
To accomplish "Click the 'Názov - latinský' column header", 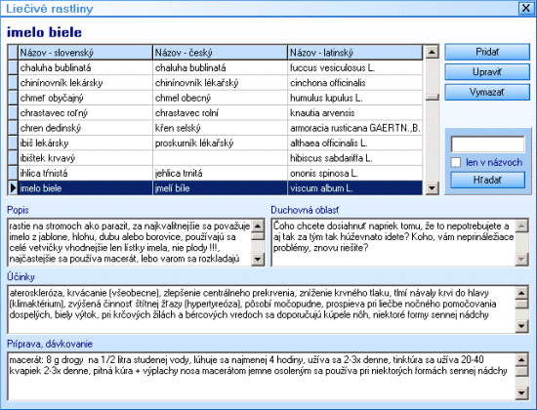I will 355,53.
